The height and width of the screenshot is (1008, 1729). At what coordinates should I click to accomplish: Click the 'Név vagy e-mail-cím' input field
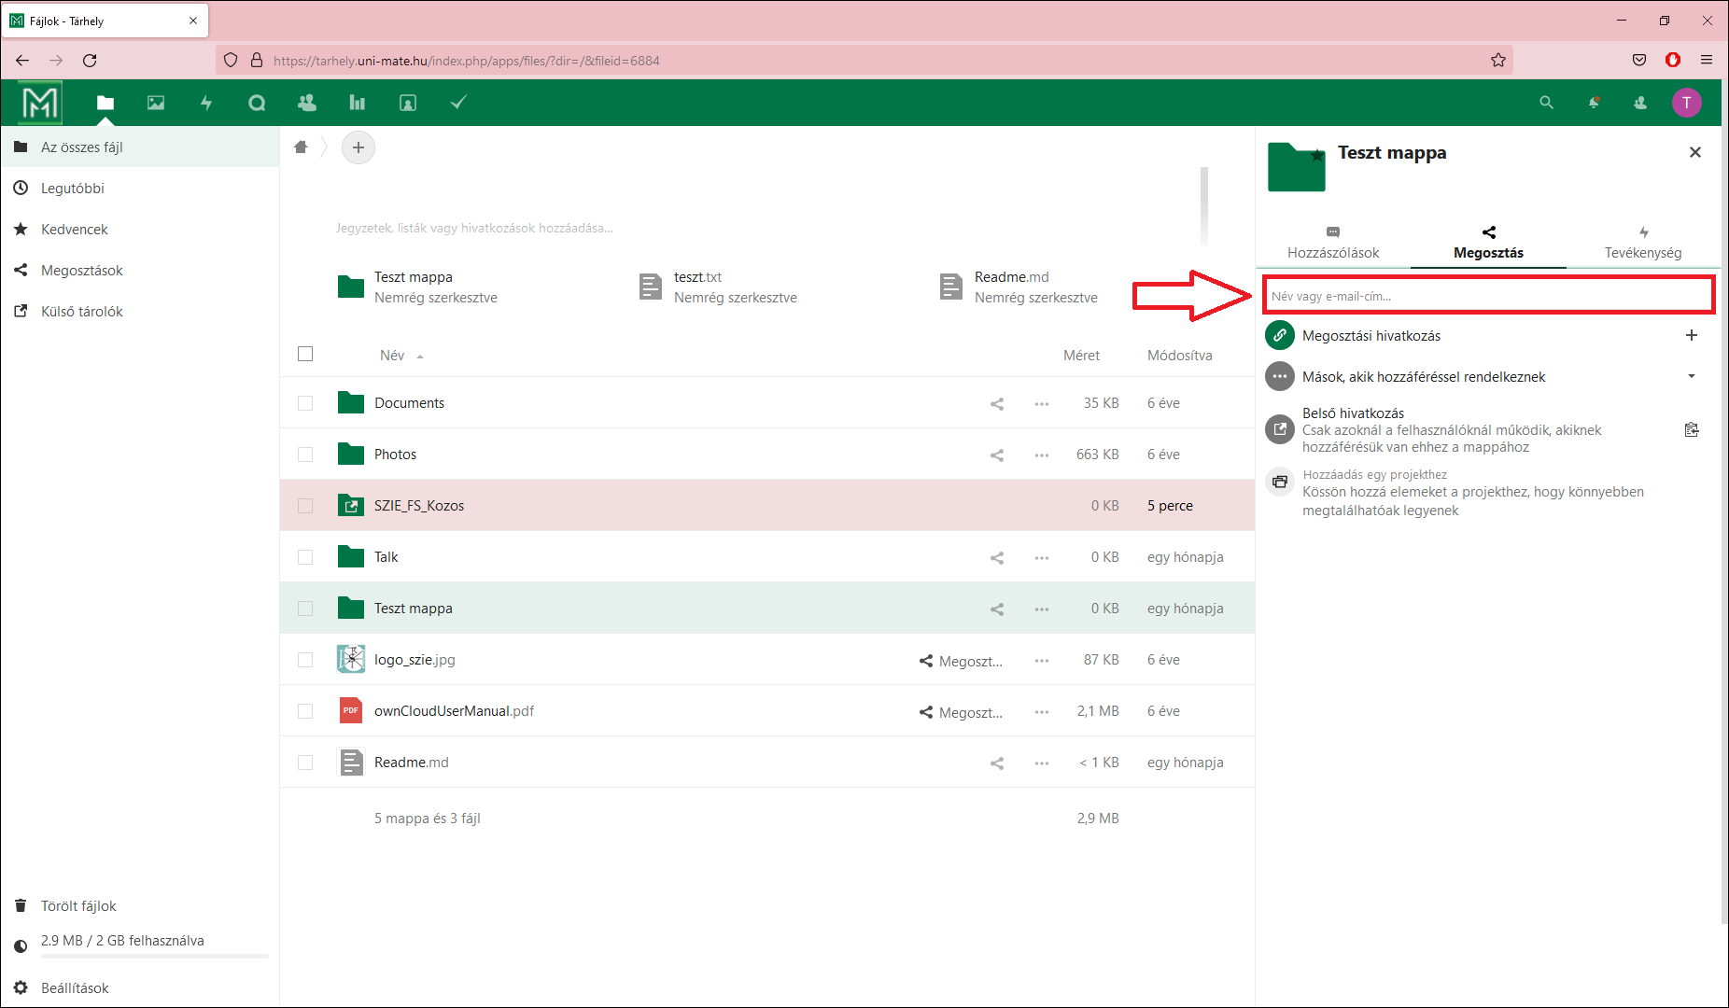(1488, 296)
